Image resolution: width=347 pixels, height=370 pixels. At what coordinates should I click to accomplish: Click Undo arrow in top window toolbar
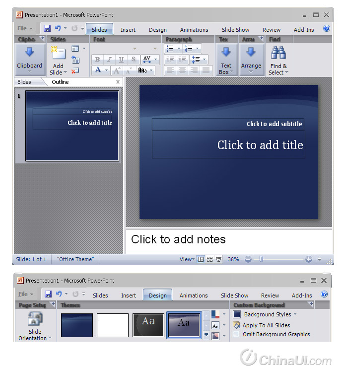[58, 28]
